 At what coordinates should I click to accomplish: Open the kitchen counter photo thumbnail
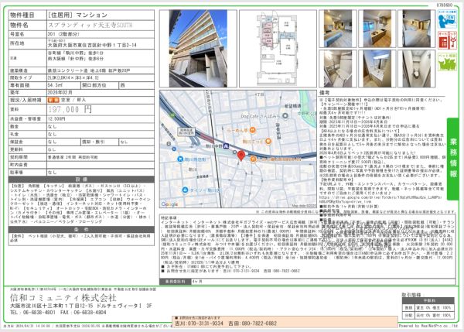pyautogui.click(x=377, y=29)
